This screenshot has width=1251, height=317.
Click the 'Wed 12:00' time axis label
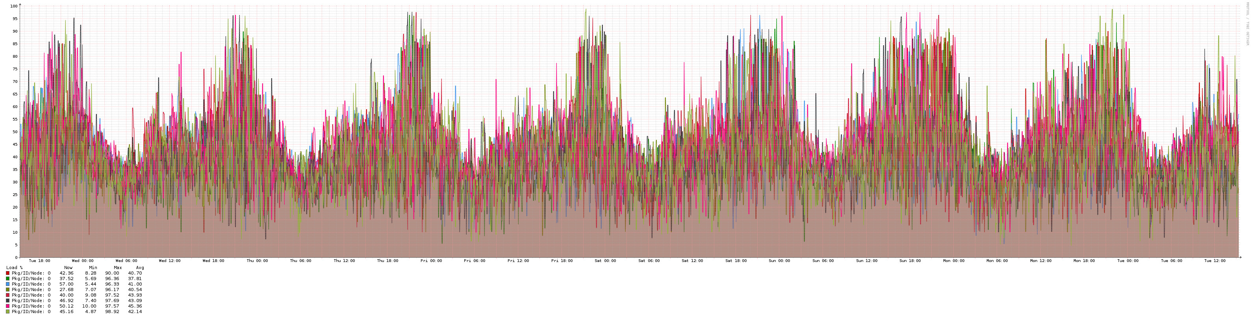click(x=170, y=261)
